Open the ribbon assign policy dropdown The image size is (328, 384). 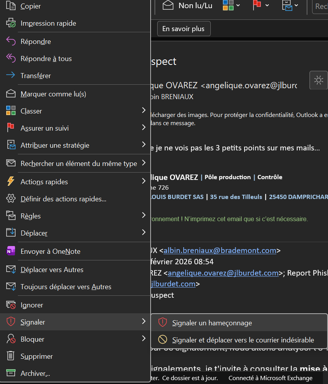pos(297,5)
